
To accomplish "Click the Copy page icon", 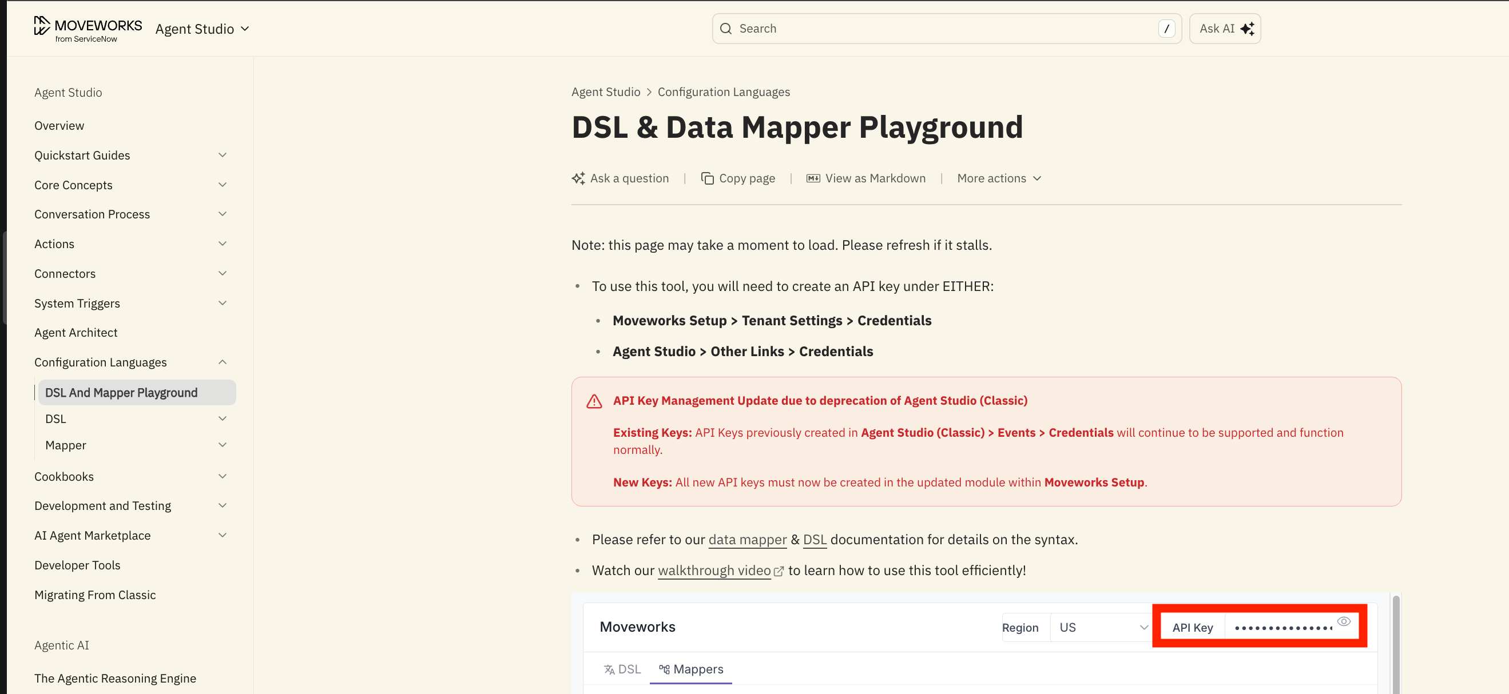I will point(707,178).
